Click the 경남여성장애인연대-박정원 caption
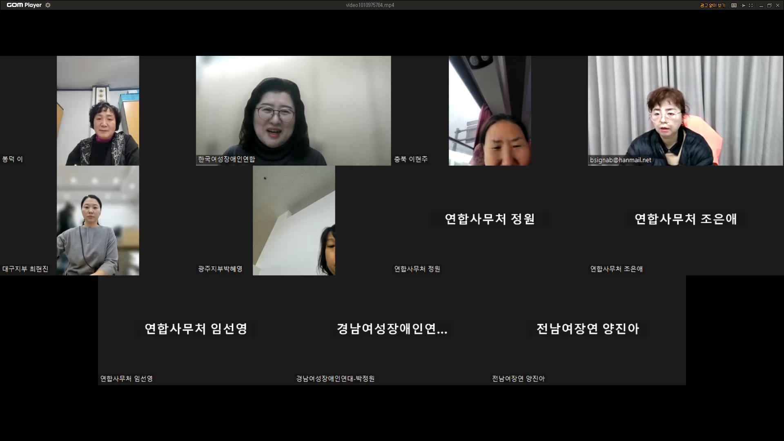Screen dimensions: 784x441 (335, 379)
